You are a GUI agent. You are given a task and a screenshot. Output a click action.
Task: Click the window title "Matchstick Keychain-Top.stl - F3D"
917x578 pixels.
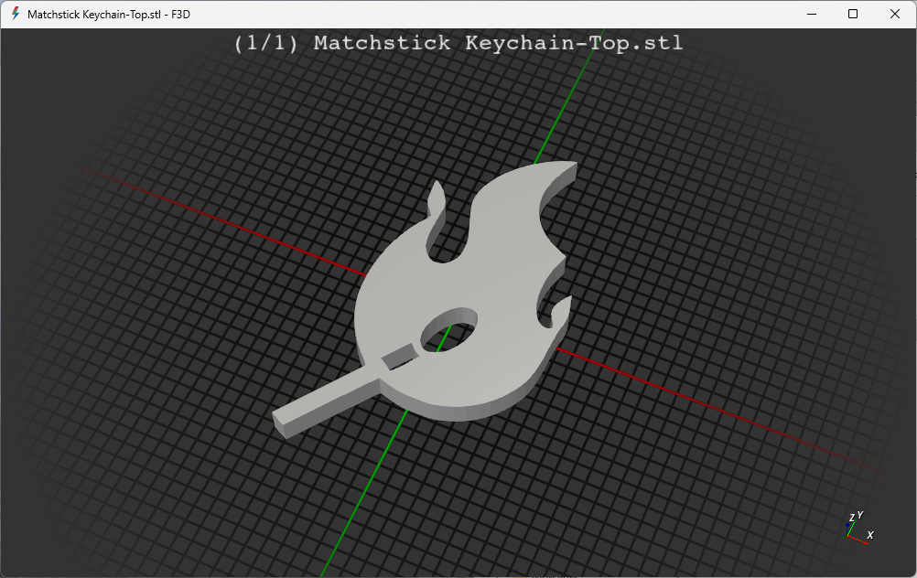pos(109,15)
